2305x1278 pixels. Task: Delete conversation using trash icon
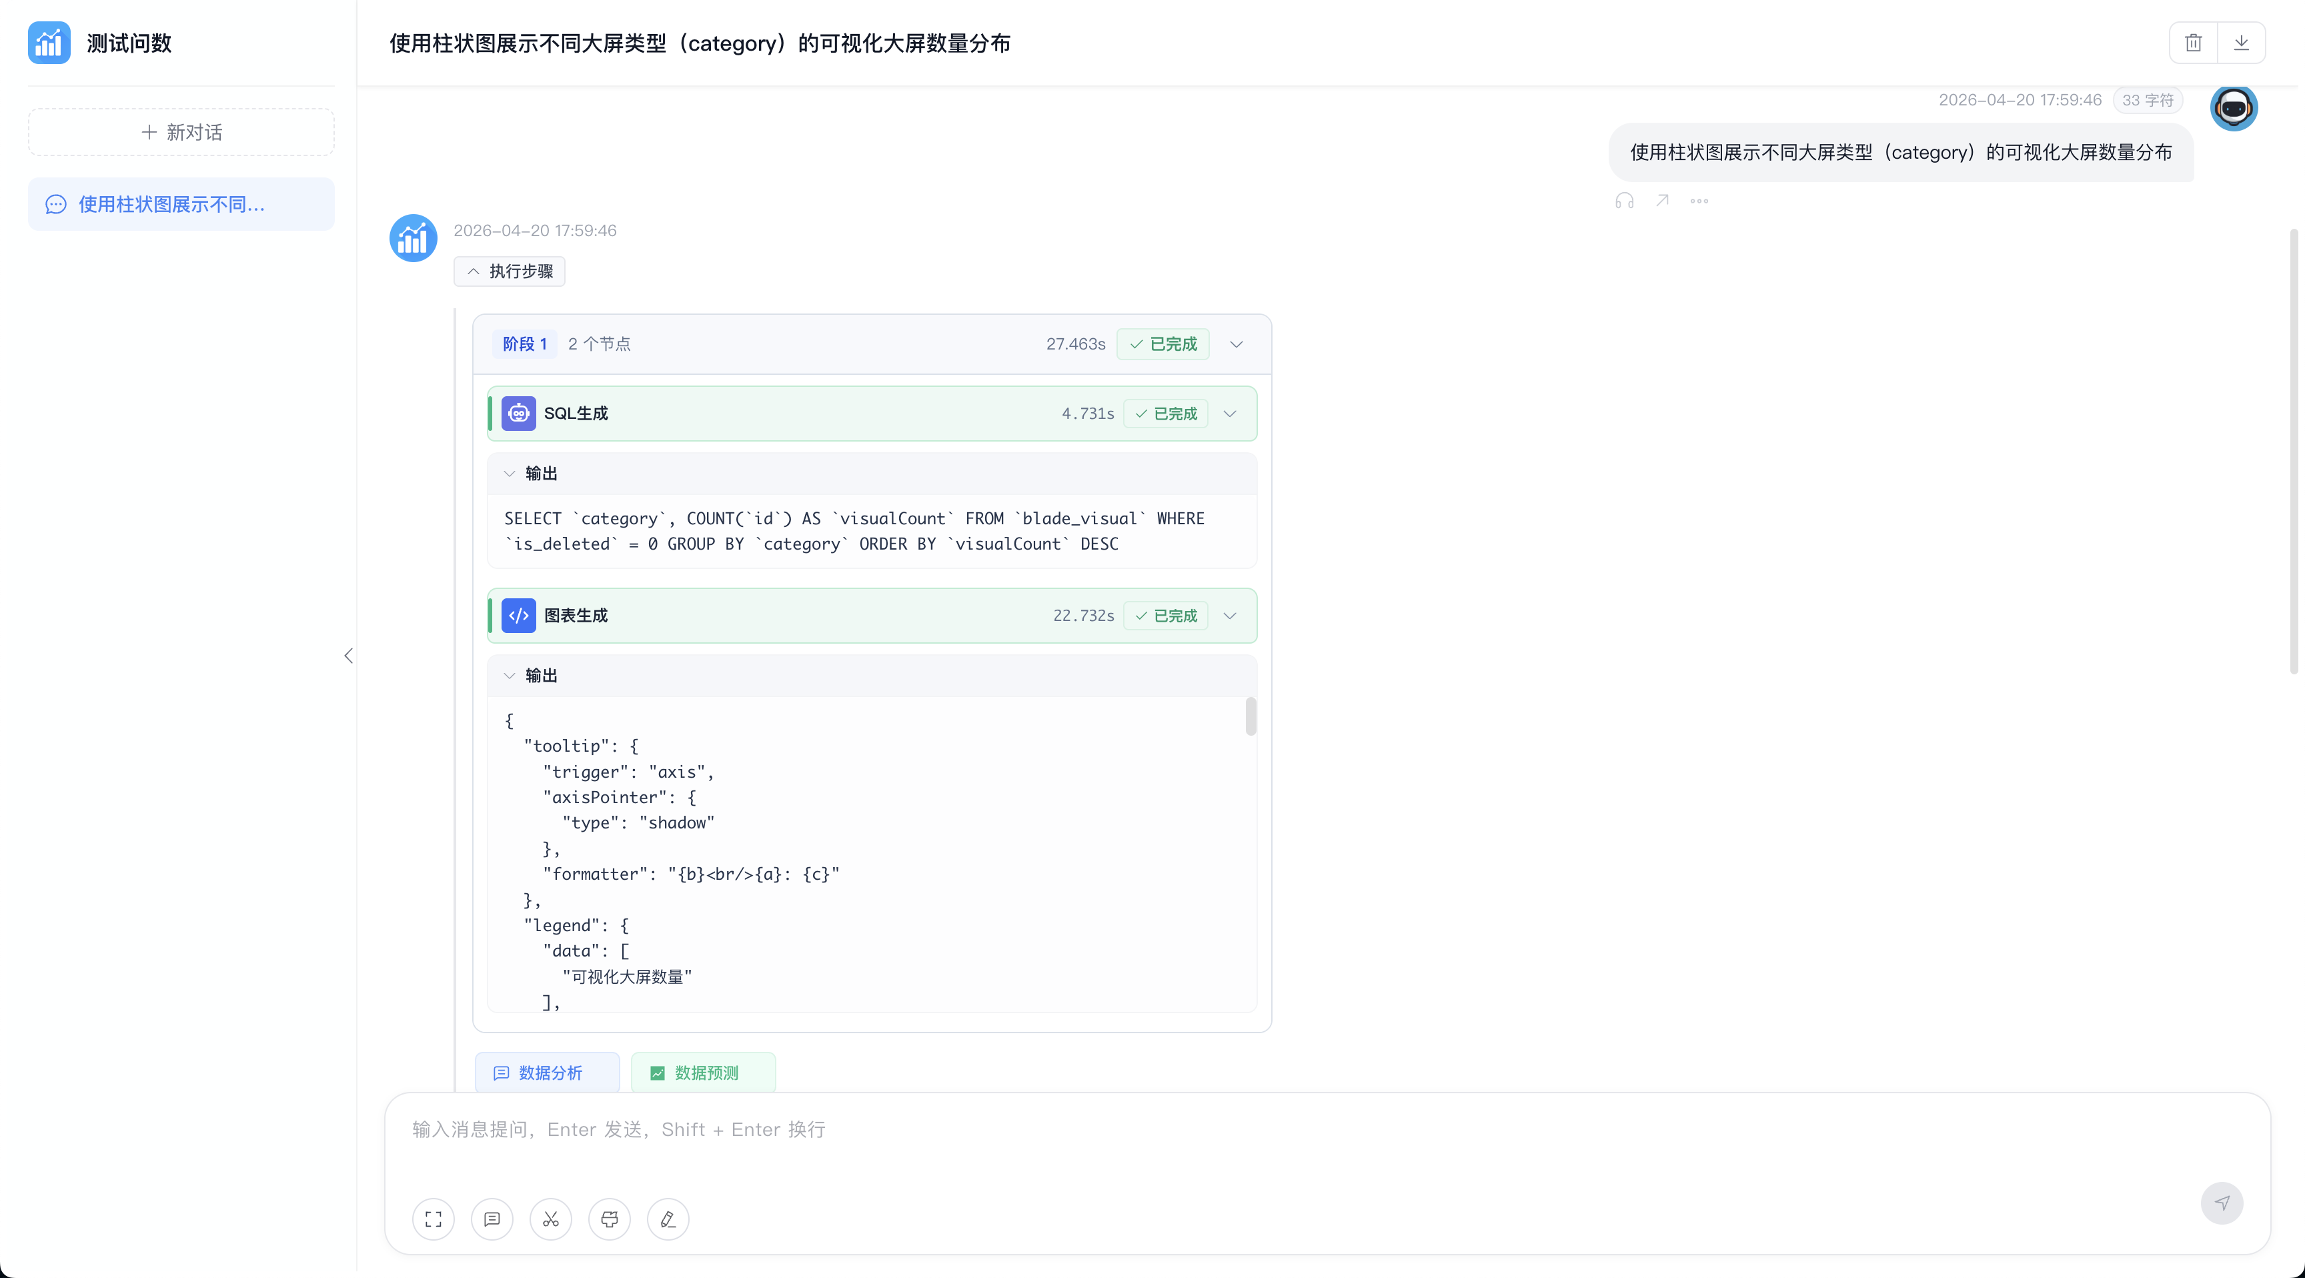[2193, 43]
